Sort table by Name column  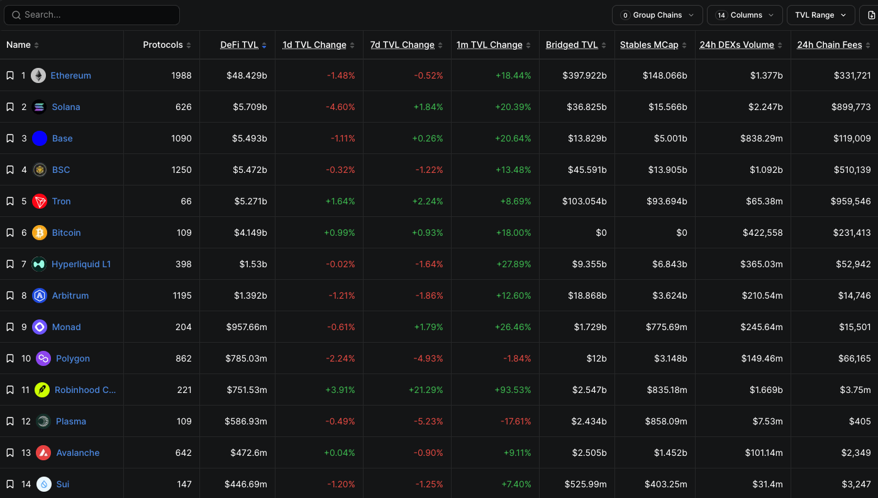[x=23, y=45]
